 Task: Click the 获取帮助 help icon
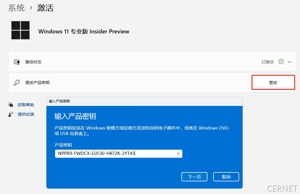[x=11, y=105]
